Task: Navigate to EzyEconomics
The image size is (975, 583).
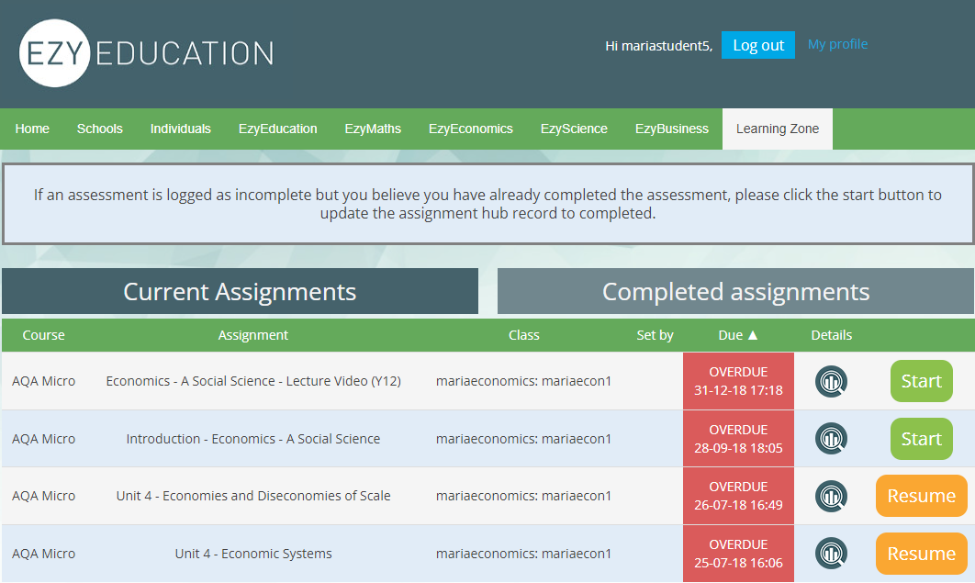Action: tap(471, 129)
